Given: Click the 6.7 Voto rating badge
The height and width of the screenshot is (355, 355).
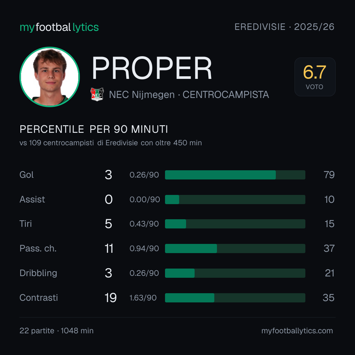Looking at the screenshot, I should [315, 77].
